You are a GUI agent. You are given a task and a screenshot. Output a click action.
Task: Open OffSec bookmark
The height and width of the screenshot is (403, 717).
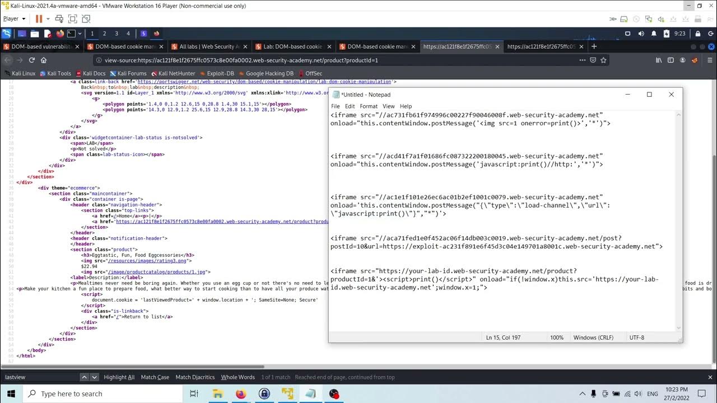[310, 73]
